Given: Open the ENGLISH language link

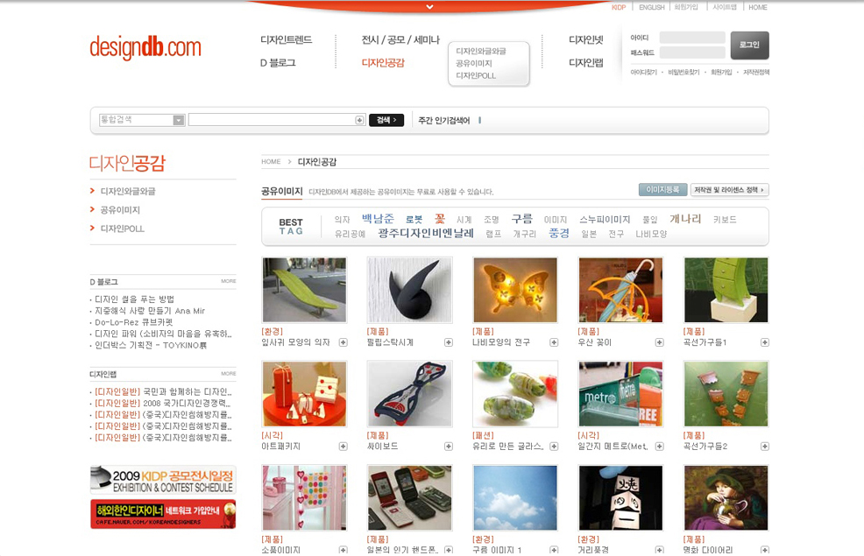Looking at the screenshot, I should point(651,7).
